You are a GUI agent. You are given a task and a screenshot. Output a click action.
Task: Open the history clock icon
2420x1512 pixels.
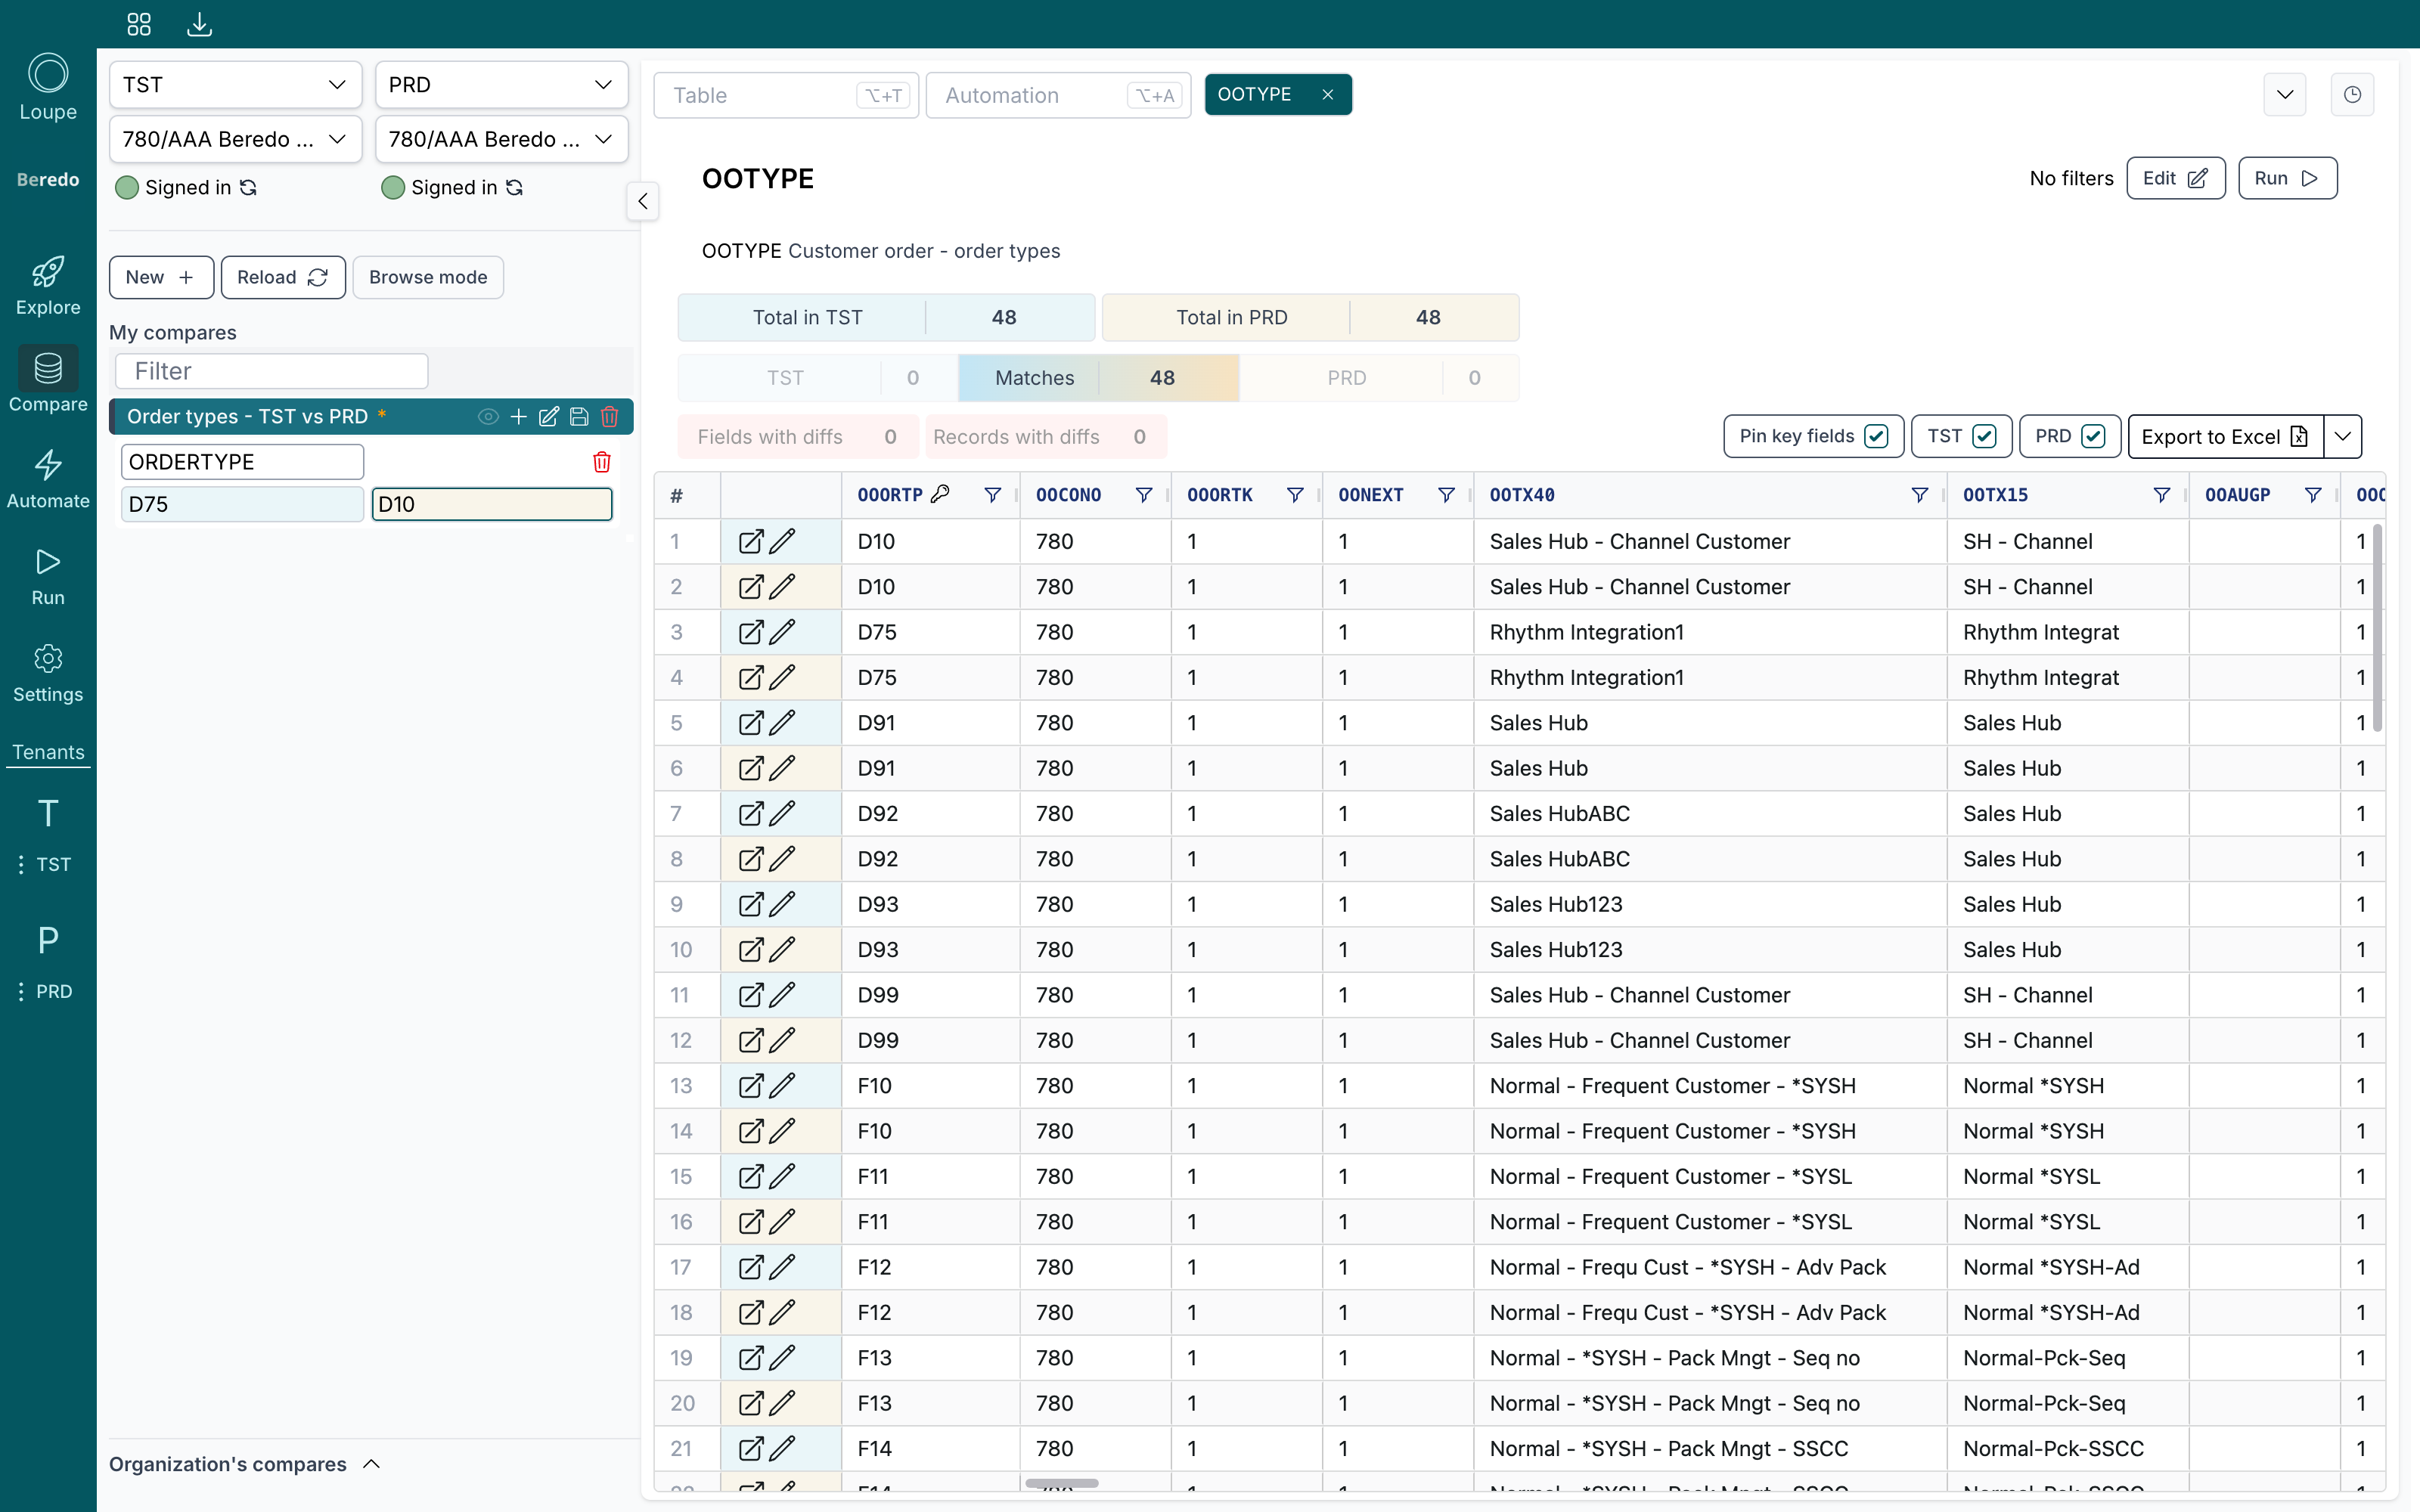(x=2352, y=95)
